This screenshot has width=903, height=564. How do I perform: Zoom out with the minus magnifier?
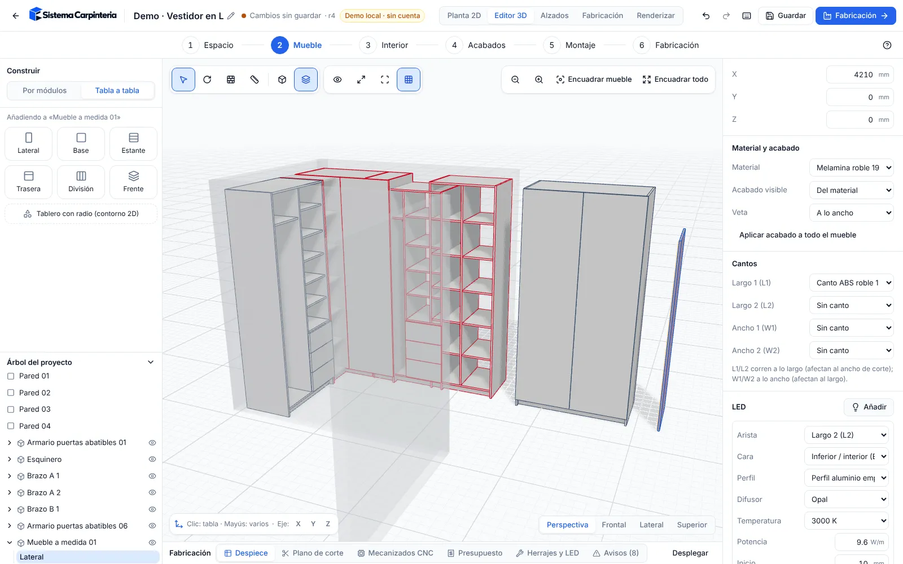point(515,80)
